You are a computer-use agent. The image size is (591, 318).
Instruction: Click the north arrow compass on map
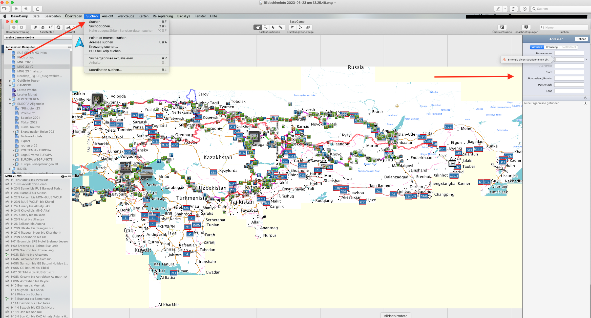point(80,42)
